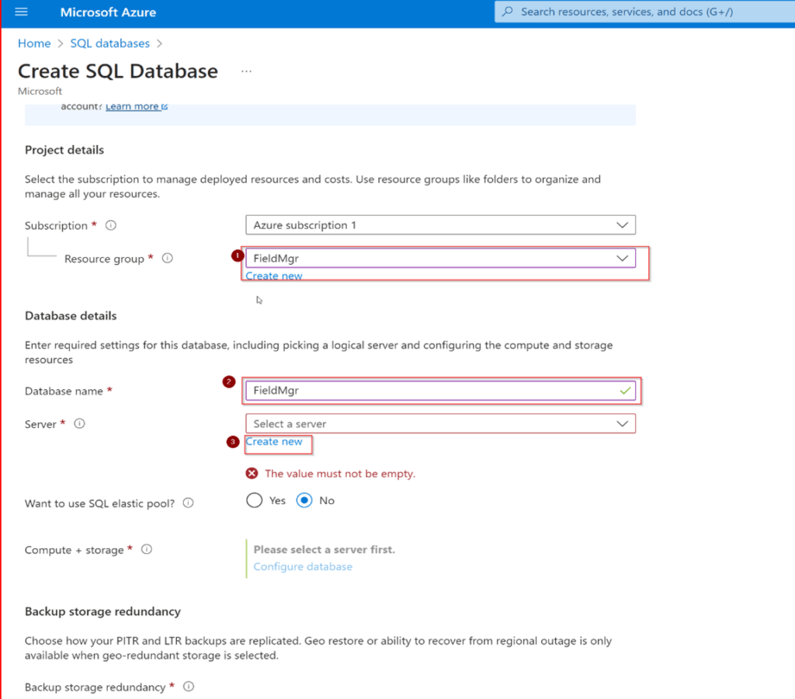Click 'Please select a server first.' text
Screen dimensions: 795x699
[324, 550]
